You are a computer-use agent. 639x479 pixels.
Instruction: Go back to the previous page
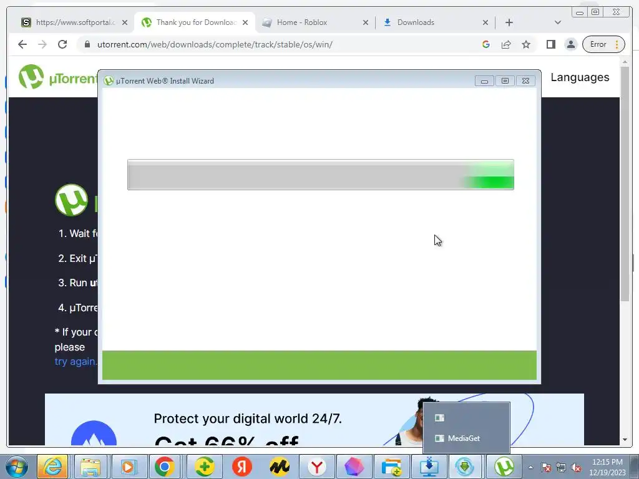(x=22, y=44)
